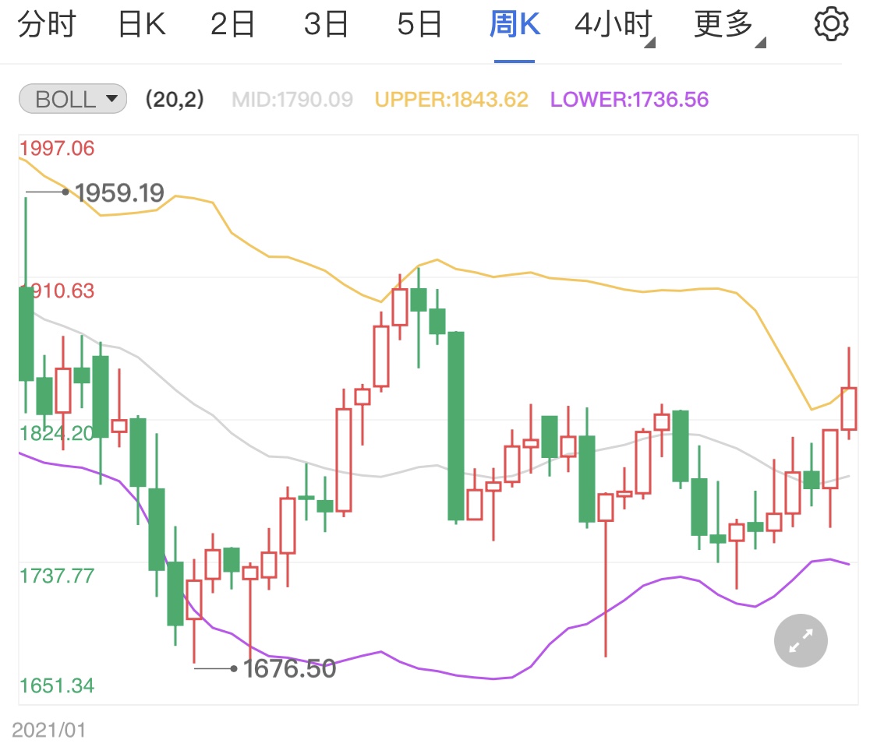Select the 2日 tab
Image resolution: width=877 pixels, height=754 pixels.
tap(232, 25)
